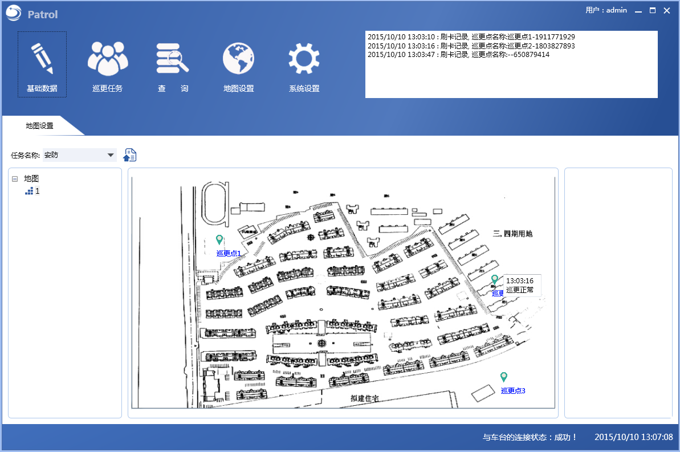Click the 地图 tree root label
The height and width of the screenshot is (452, 680).
pos(31,179)
